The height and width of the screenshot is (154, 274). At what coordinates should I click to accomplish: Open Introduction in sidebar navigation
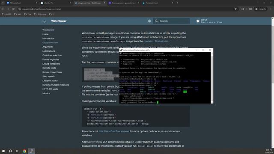48,38
